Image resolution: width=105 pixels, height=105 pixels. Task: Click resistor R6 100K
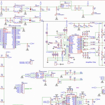(x=56, y=43)
